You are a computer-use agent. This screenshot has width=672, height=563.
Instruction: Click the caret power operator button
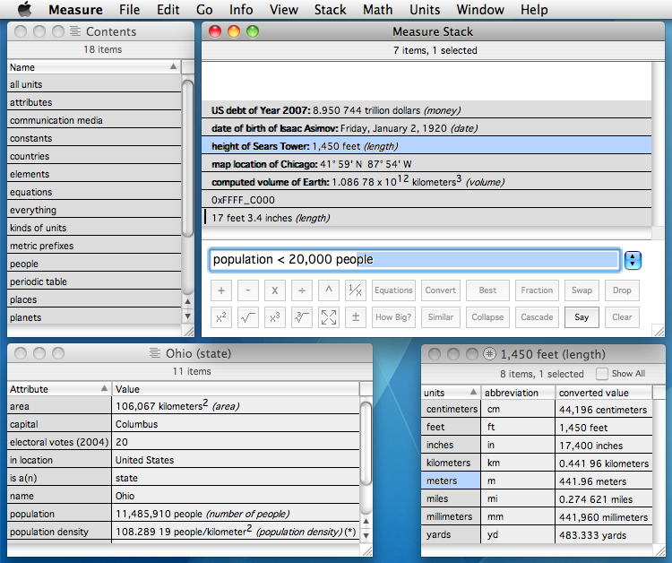(329, 290)
